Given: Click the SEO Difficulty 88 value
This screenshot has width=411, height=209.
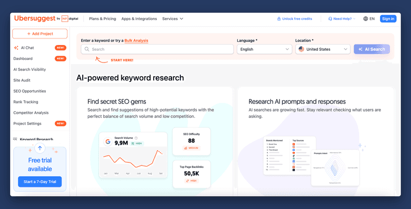Looking at the screenshot, I should coord(191,141).
